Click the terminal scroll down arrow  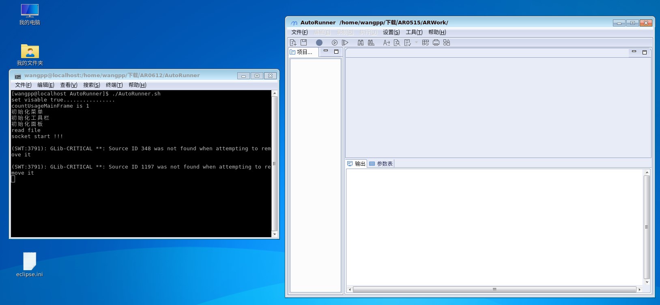(275, 234)
